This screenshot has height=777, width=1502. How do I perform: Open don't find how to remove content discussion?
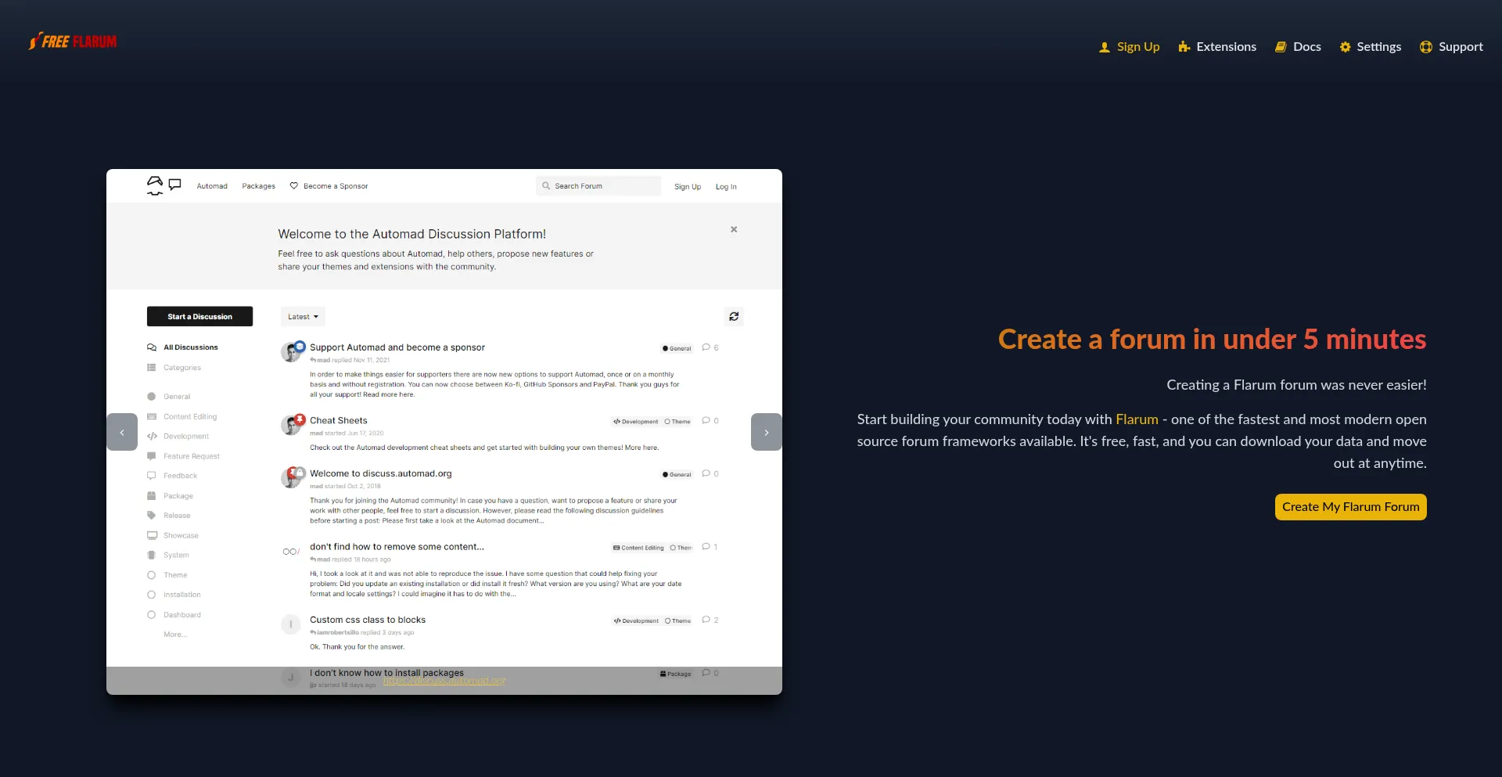click(x=397, y=547)
